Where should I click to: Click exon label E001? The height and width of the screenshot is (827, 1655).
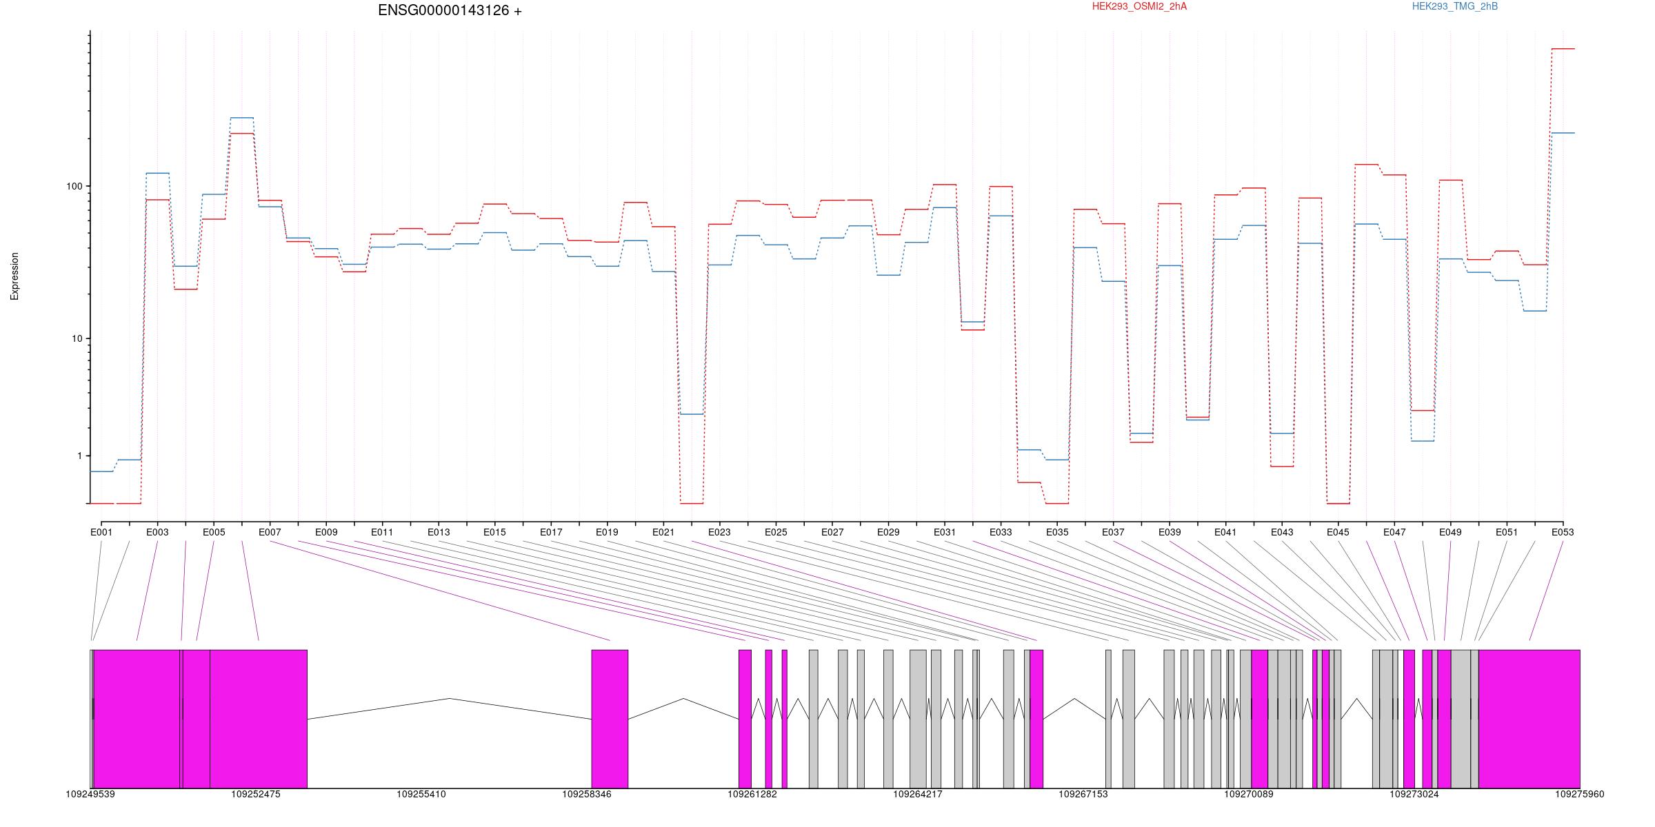click(101, 532)
